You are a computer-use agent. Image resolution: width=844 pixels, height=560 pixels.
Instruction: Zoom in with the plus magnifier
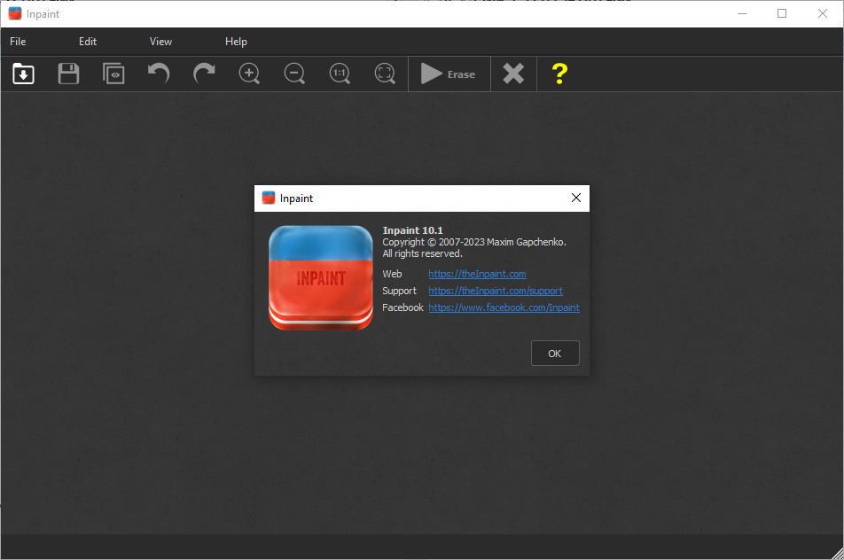click(x=249, y=74)
